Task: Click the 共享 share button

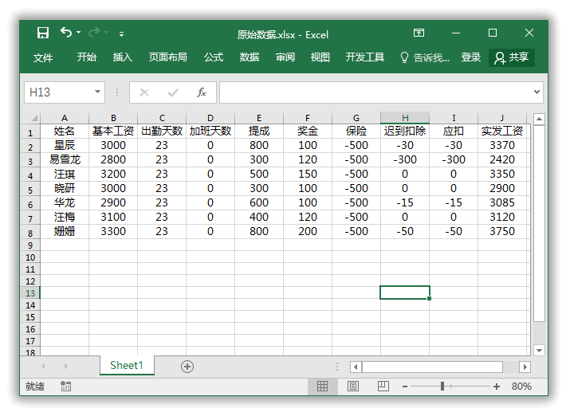Action: tap(512, 57)
